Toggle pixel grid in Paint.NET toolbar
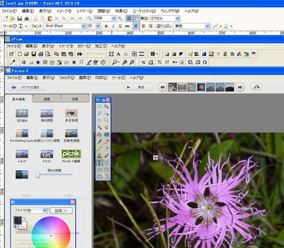Screen dimensions: 284x248 point(129,18)
